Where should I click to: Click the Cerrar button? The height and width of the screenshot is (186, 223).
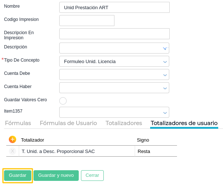pyautogui.click(x=92, y=175)
